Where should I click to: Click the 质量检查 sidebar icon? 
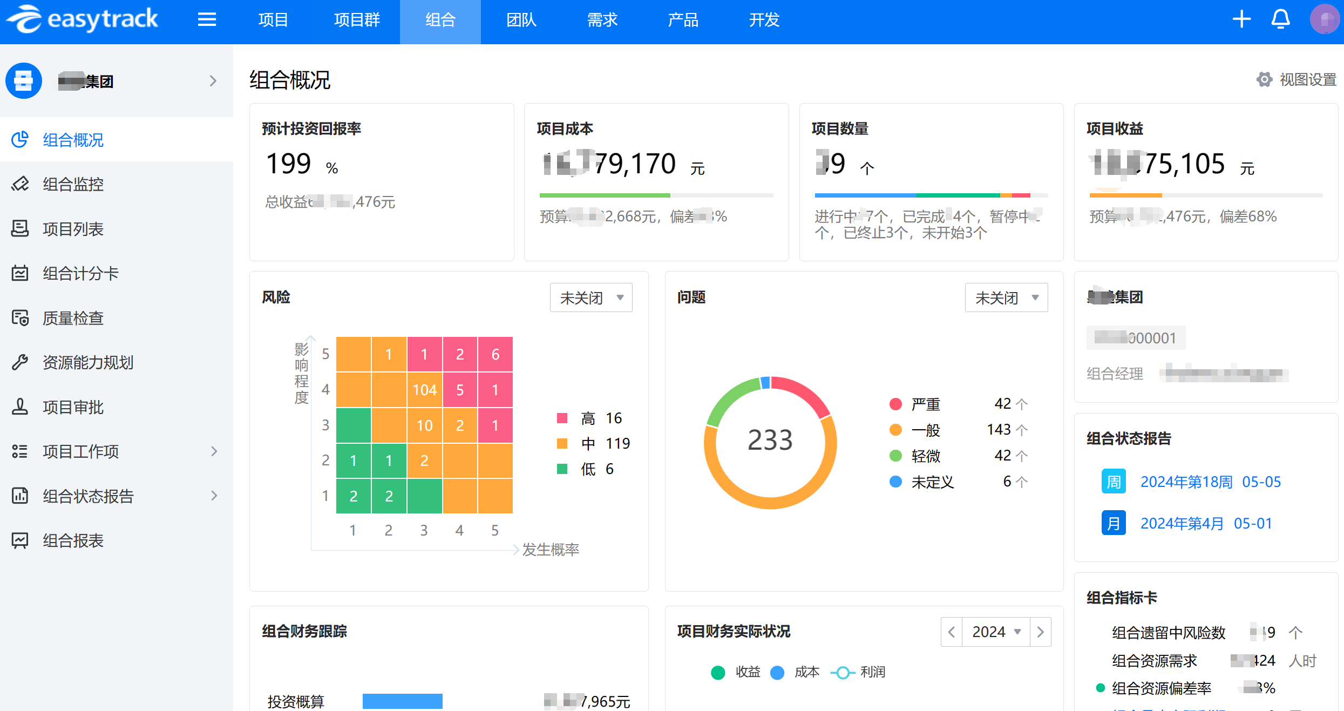point(20,318)
